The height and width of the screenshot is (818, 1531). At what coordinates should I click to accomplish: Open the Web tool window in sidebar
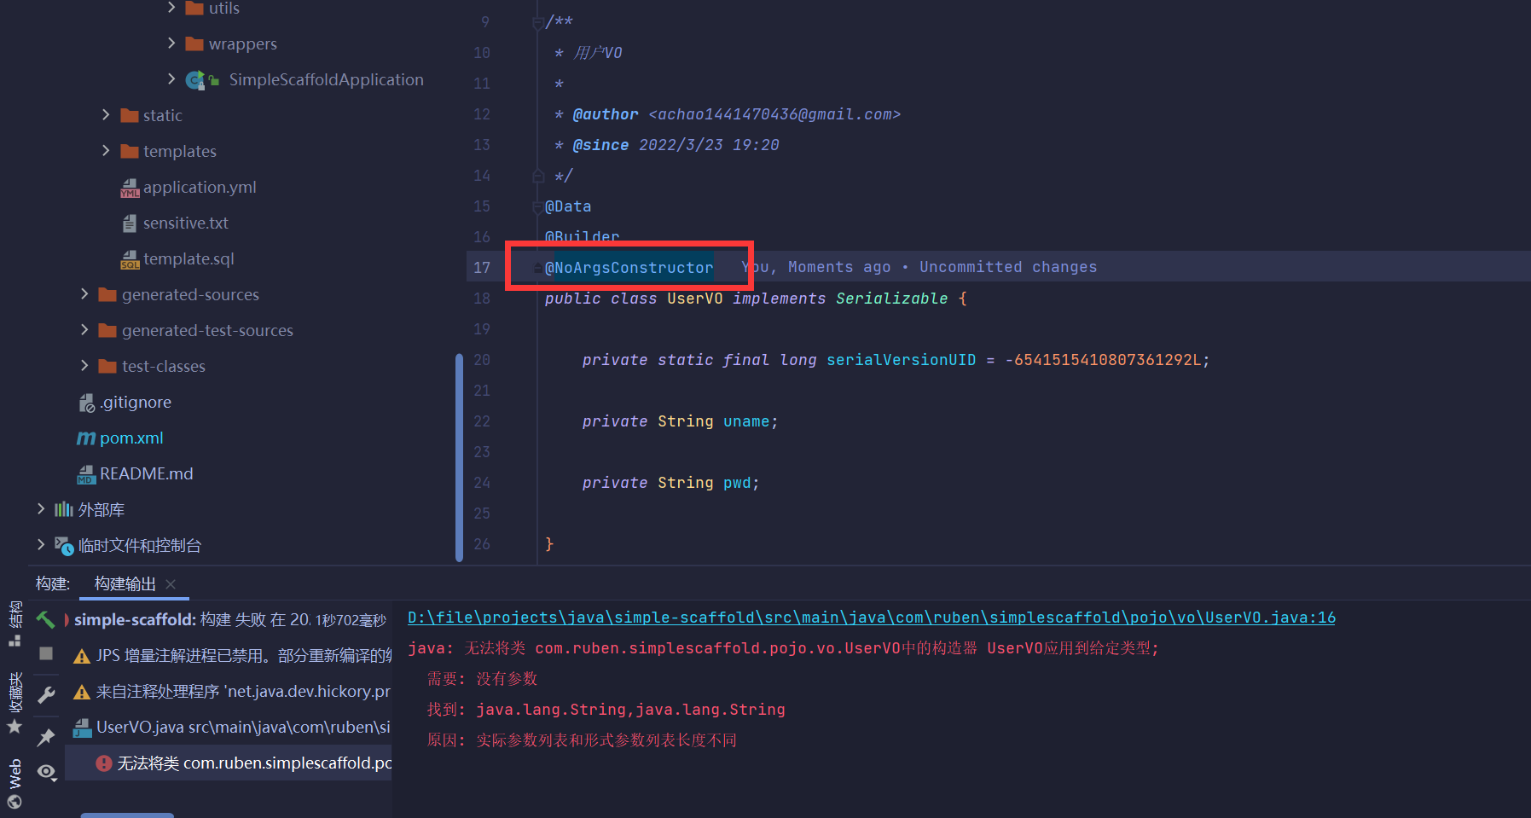(x=14, y=782)
